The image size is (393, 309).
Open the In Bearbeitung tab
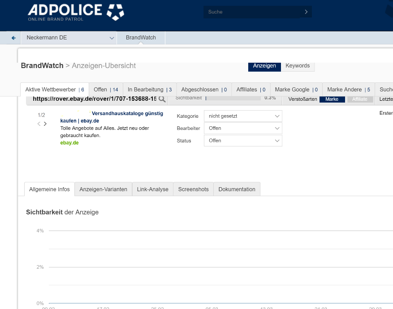point(150,90)
